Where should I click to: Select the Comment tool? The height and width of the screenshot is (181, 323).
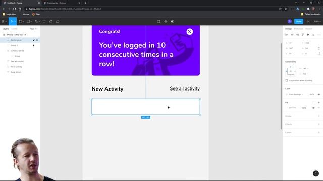pos(58,21)
